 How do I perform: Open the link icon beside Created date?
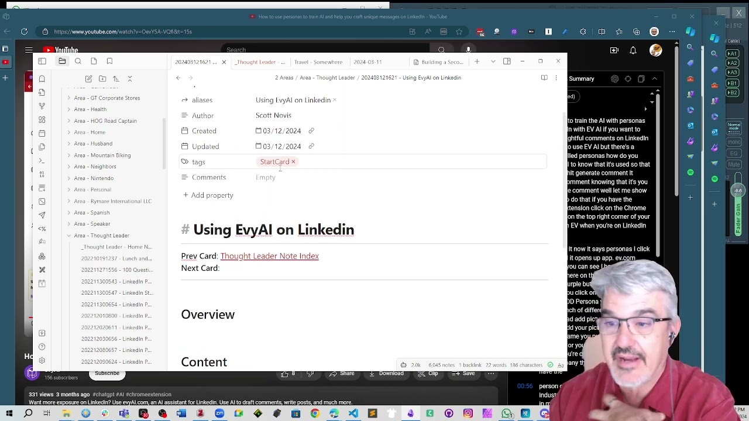[x=311, y=131]
